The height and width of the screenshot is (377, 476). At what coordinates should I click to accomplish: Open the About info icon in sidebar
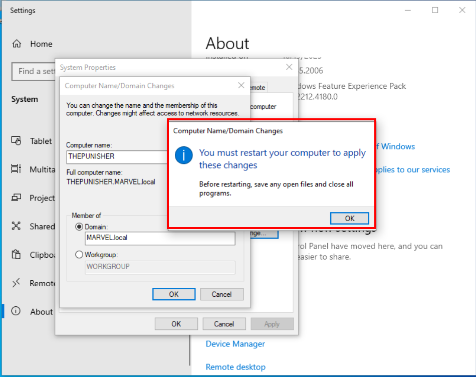[17, 311]
